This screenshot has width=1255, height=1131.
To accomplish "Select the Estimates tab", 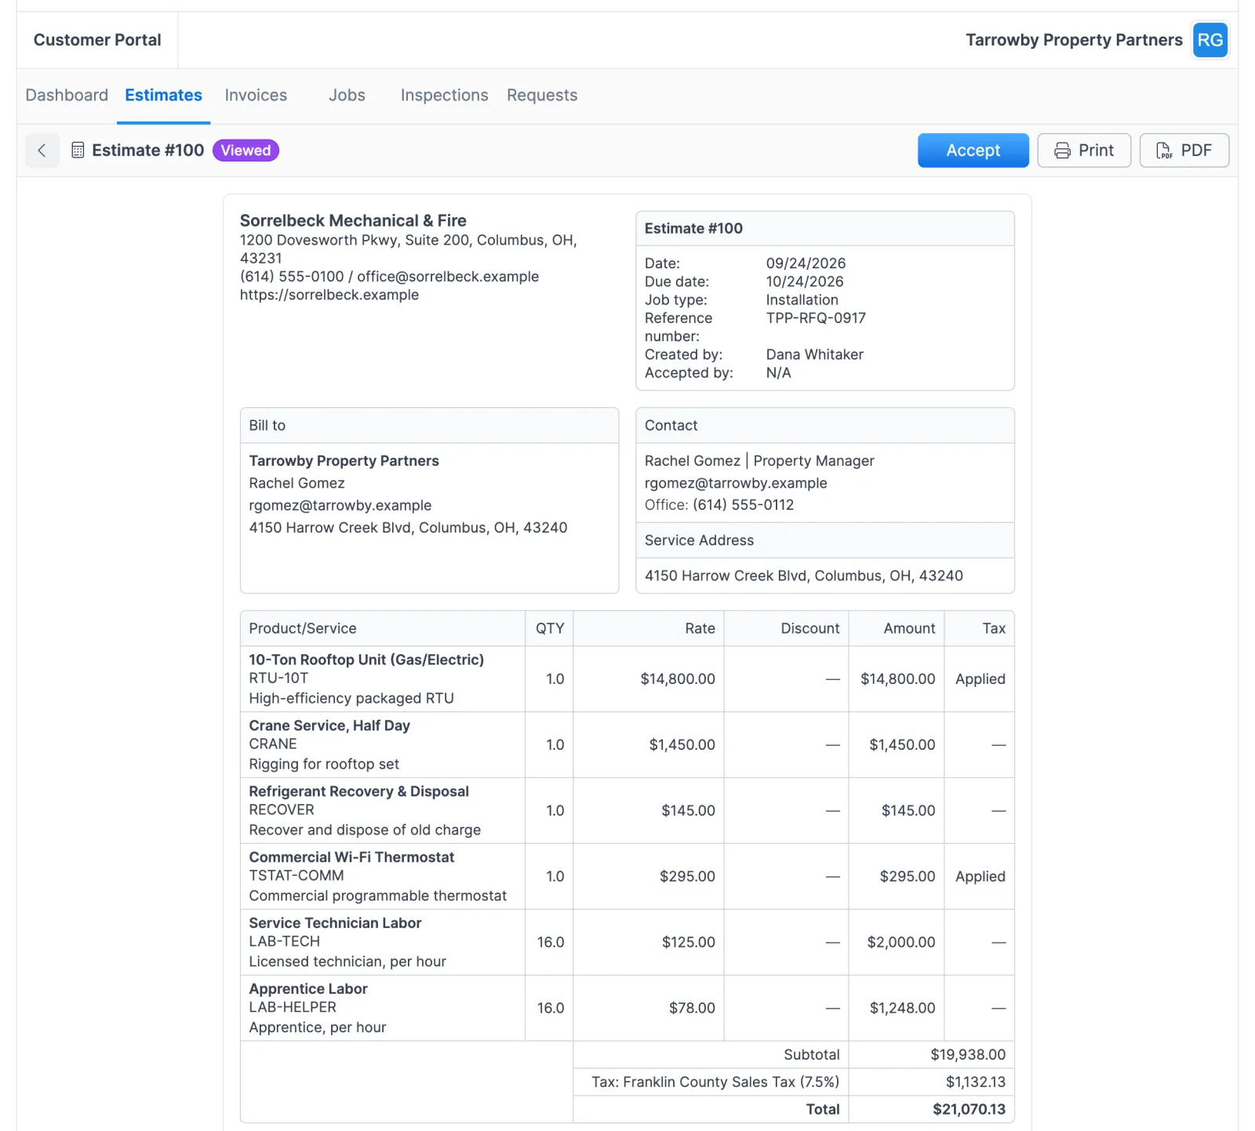I will coord(163,95).
